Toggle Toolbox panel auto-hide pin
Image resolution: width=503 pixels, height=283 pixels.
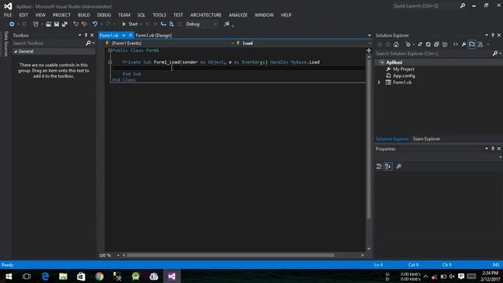86,35
